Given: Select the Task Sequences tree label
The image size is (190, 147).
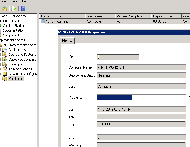Looking at the screenshot, I should tap(20, 69).
